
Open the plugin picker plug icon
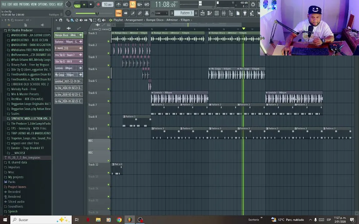[x=245, y=13]
